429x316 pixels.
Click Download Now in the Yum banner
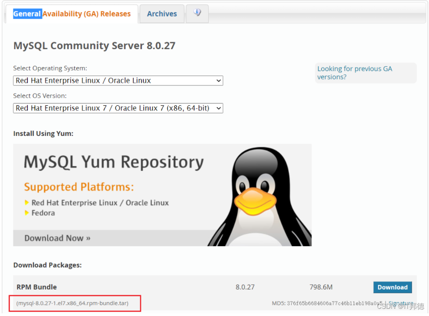pyautogui.click(x=57, y=238)
